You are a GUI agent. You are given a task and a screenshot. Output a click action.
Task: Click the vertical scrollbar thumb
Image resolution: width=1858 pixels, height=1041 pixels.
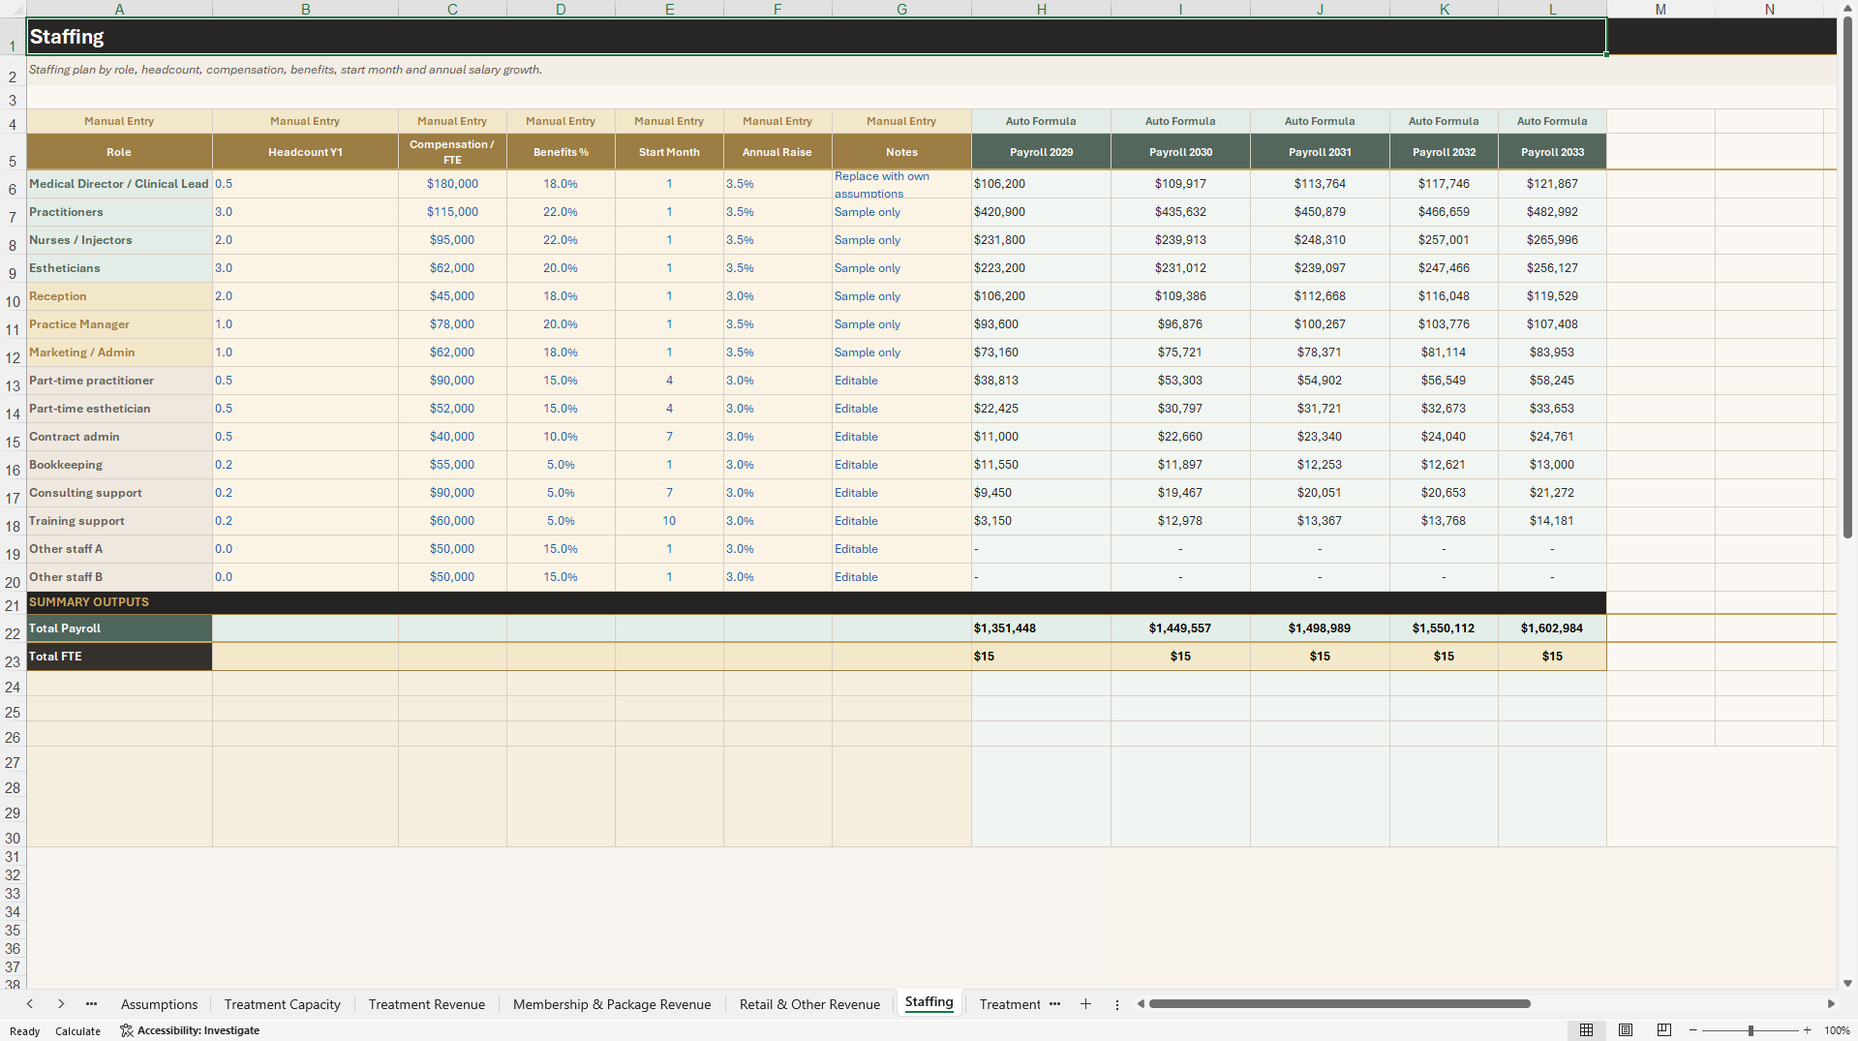(x=1847, y=278)
